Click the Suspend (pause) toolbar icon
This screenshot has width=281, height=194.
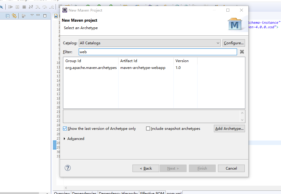click(x=18, y=7)
